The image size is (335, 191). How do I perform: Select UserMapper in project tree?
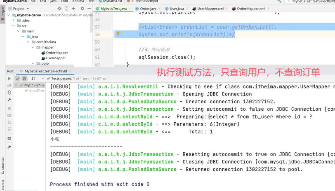[x=56, y=58]
